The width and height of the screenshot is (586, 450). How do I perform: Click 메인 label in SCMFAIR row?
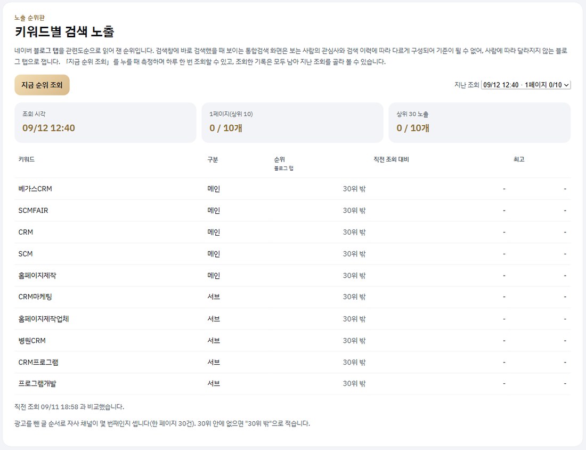[214, 211]
